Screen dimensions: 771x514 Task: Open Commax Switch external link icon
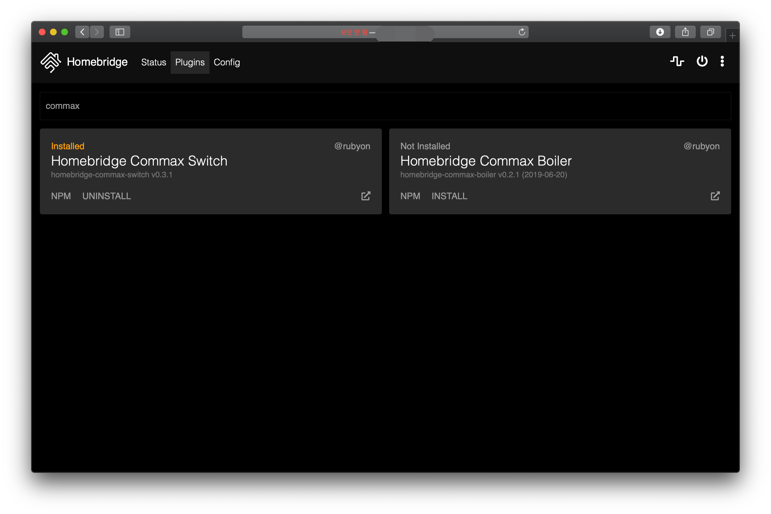pyautogui.click(x=366, y=196)
